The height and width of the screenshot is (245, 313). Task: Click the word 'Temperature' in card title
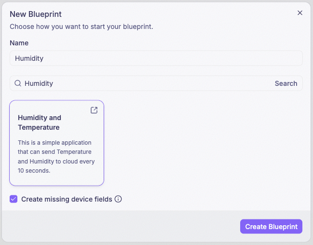(39, 127)
